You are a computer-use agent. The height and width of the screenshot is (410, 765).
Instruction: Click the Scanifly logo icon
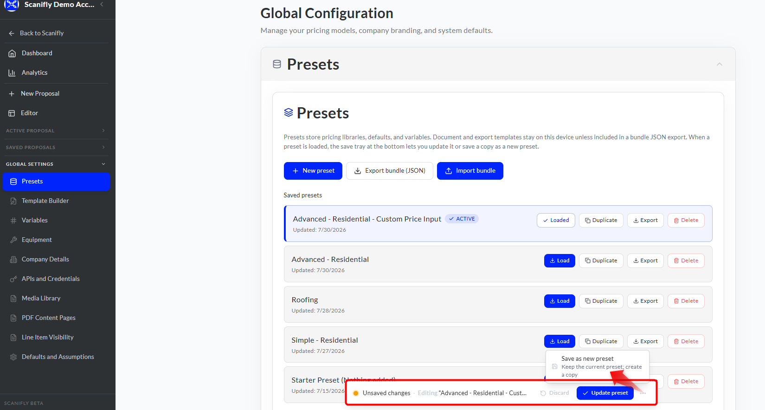(12, 5)
